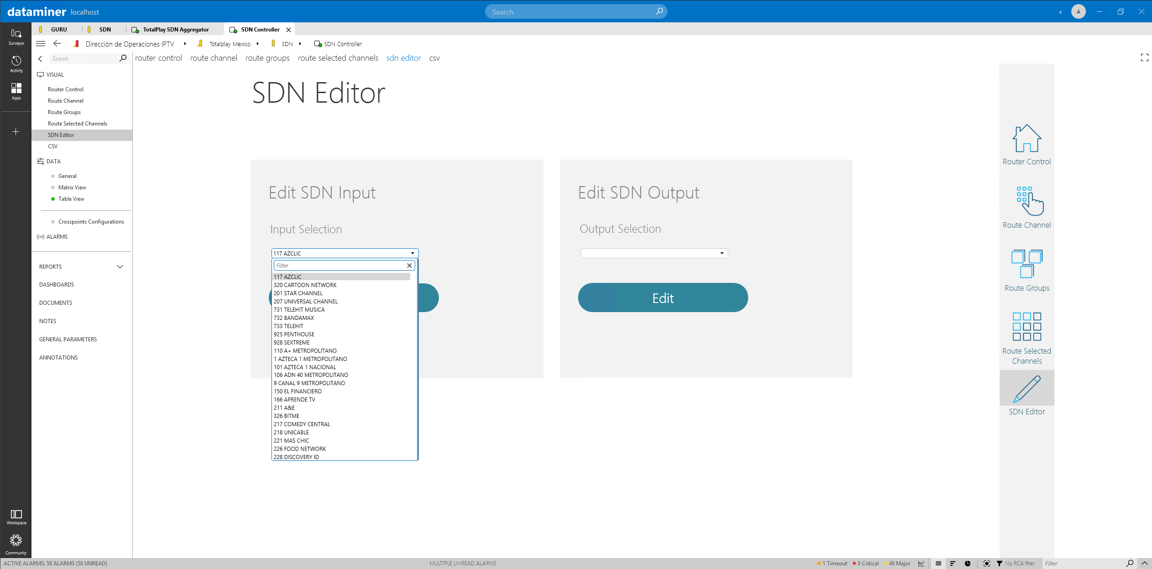The height and width of the screenshot is (569, 1152).
Task: Click the 49 Major alarm counter
Action: [897, 564]
